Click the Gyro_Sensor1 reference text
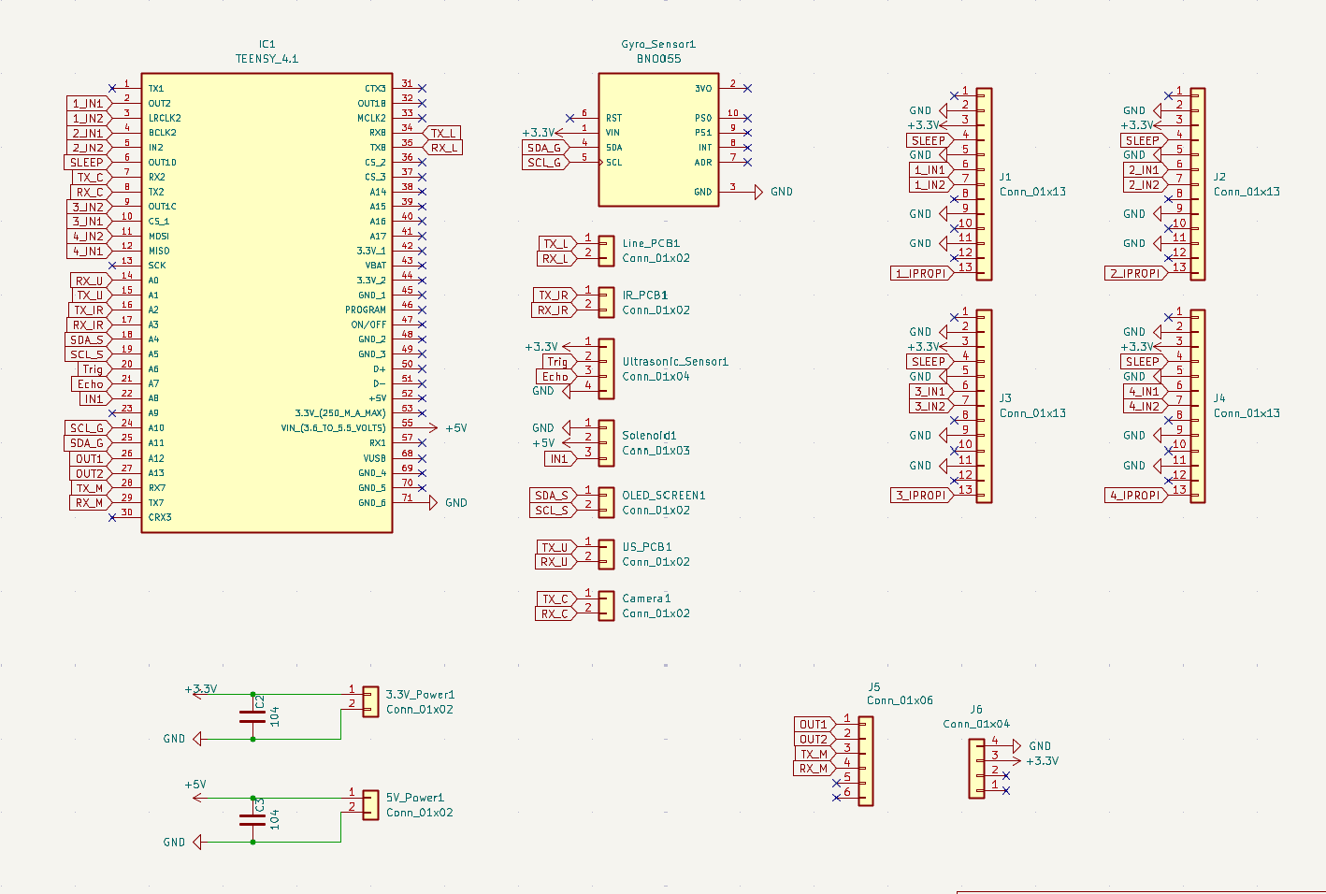Viewport: 1326px width, 894px height. 658,44
